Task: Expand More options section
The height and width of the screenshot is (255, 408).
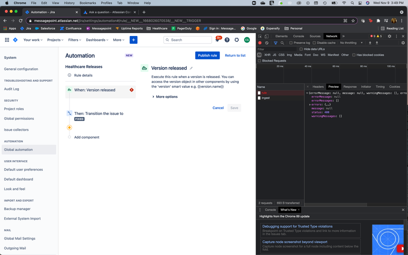Action: tap(165, 96)
